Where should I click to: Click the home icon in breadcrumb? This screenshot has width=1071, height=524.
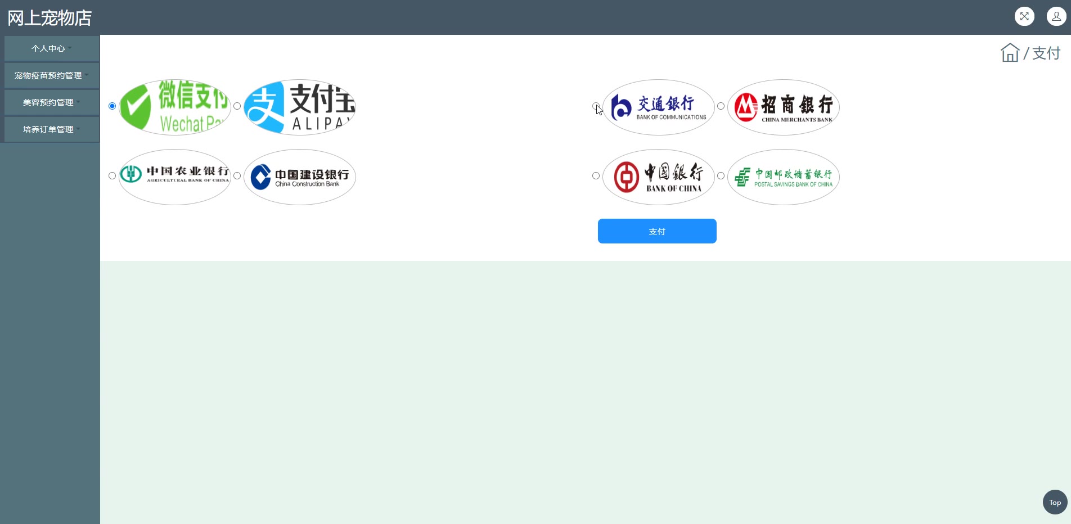[x=1010, y=52]
